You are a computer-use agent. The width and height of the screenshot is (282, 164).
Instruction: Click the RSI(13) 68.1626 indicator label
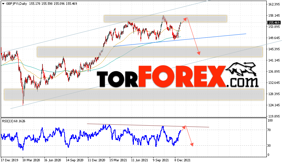(14, 121)
